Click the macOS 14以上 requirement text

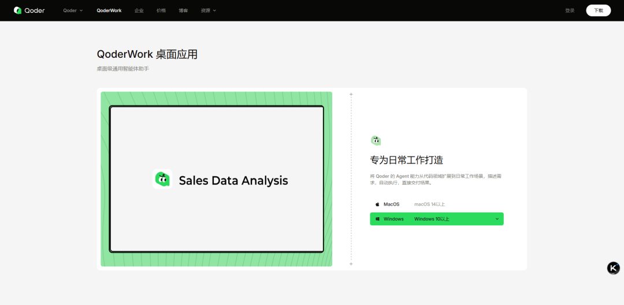click(x=429, y=204)
